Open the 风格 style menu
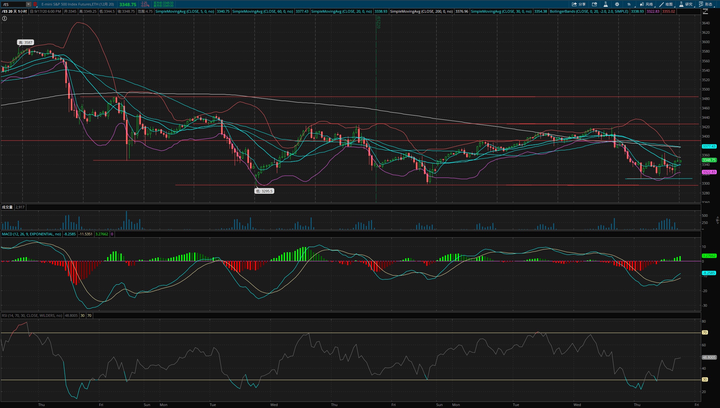Screen dimensions: 720x408 coord(647,4)
